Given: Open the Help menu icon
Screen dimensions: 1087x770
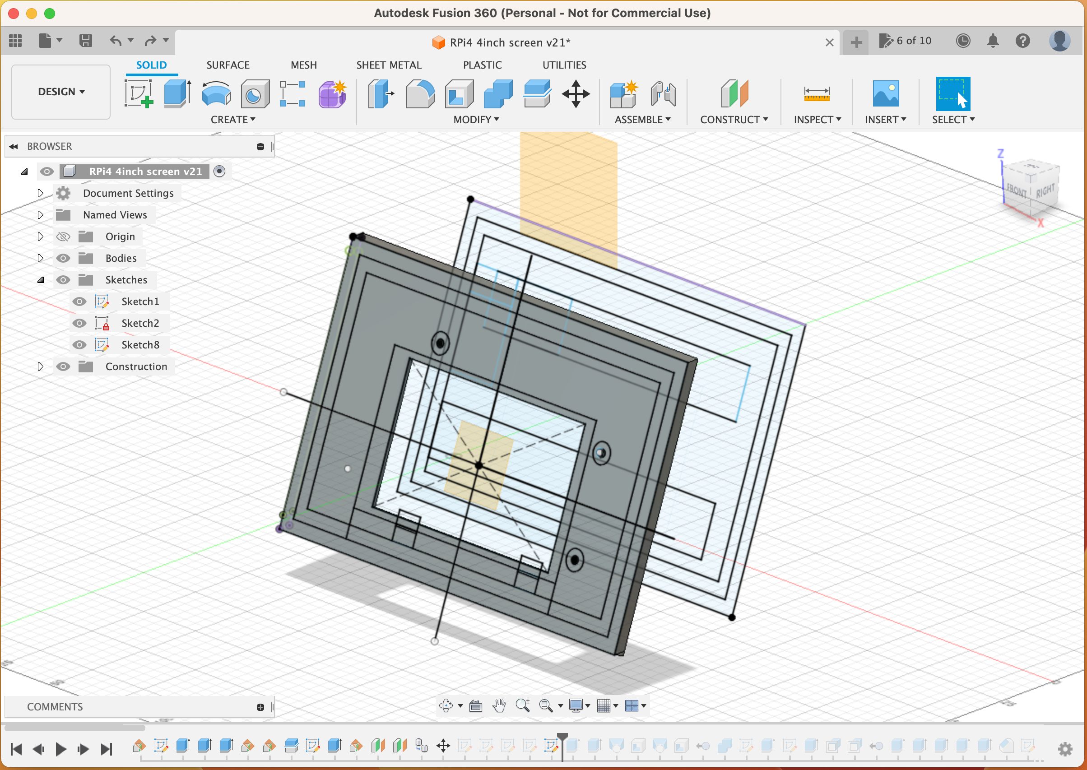Looking at the screenshot, I should pos(1022,41).
